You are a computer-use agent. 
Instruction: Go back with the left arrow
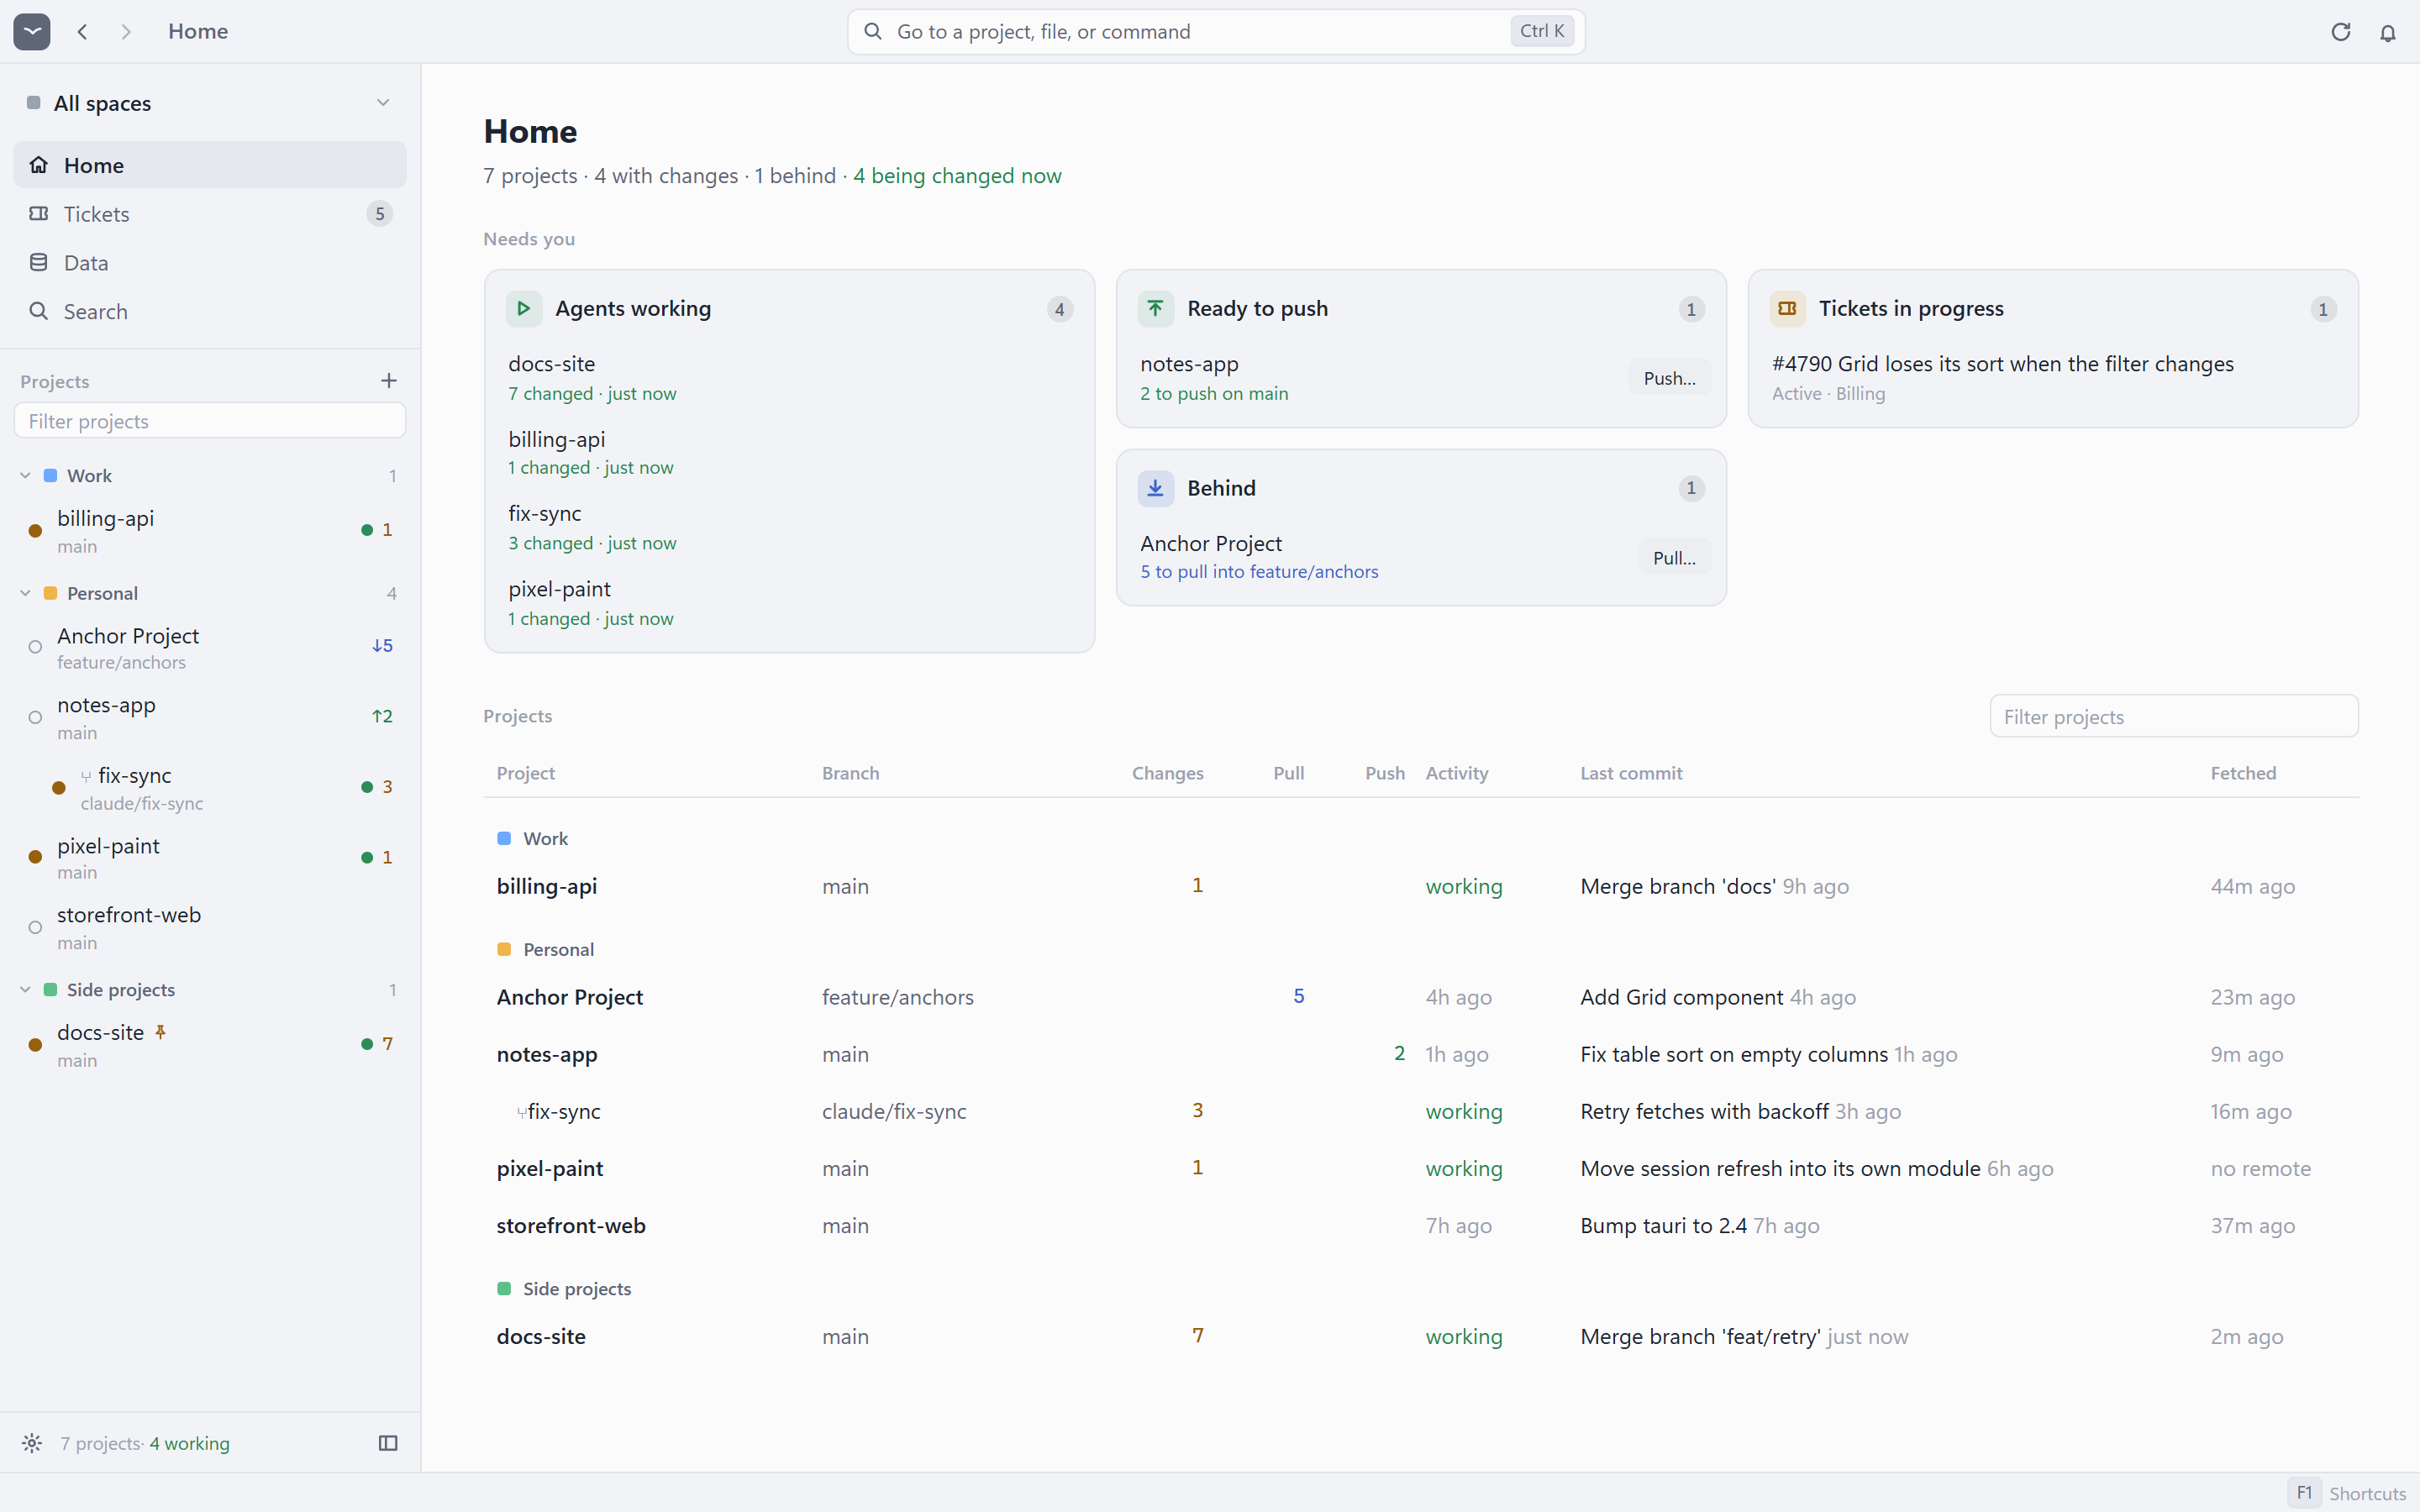point(83,31)
